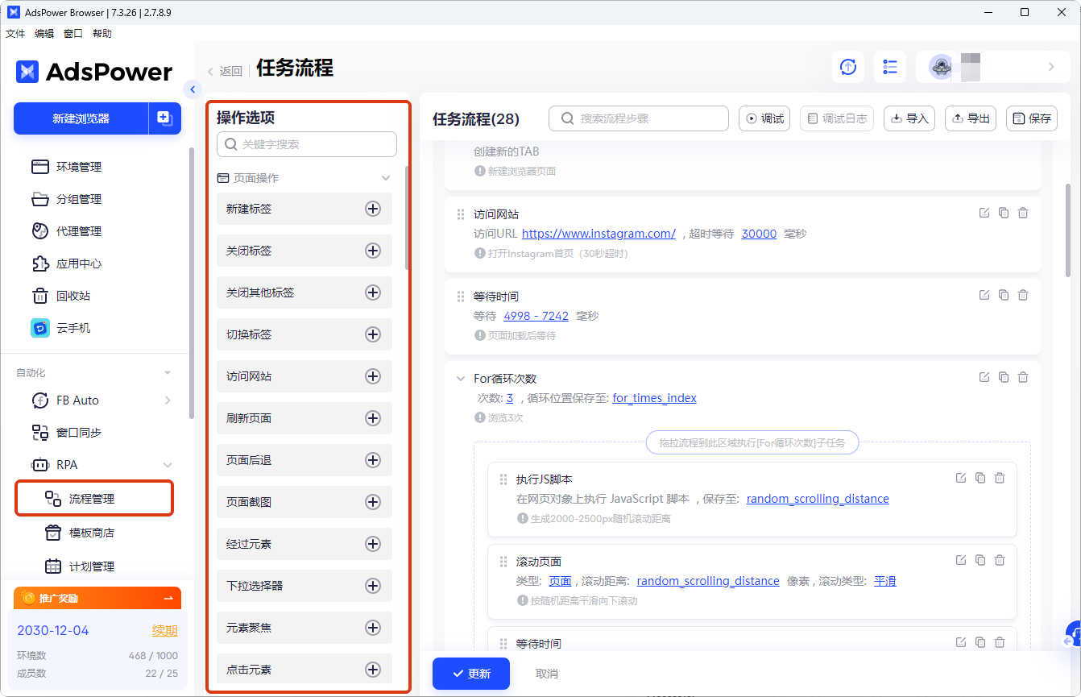Open the 帮助 menu
The width and height of the screenshot is (1081, 697).
click(x=101, y=33)
